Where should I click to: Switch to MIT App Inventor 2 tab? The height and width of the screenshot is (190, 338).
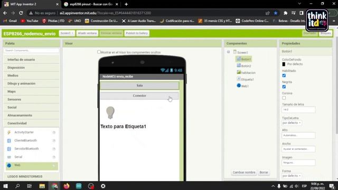coord(31,4)
